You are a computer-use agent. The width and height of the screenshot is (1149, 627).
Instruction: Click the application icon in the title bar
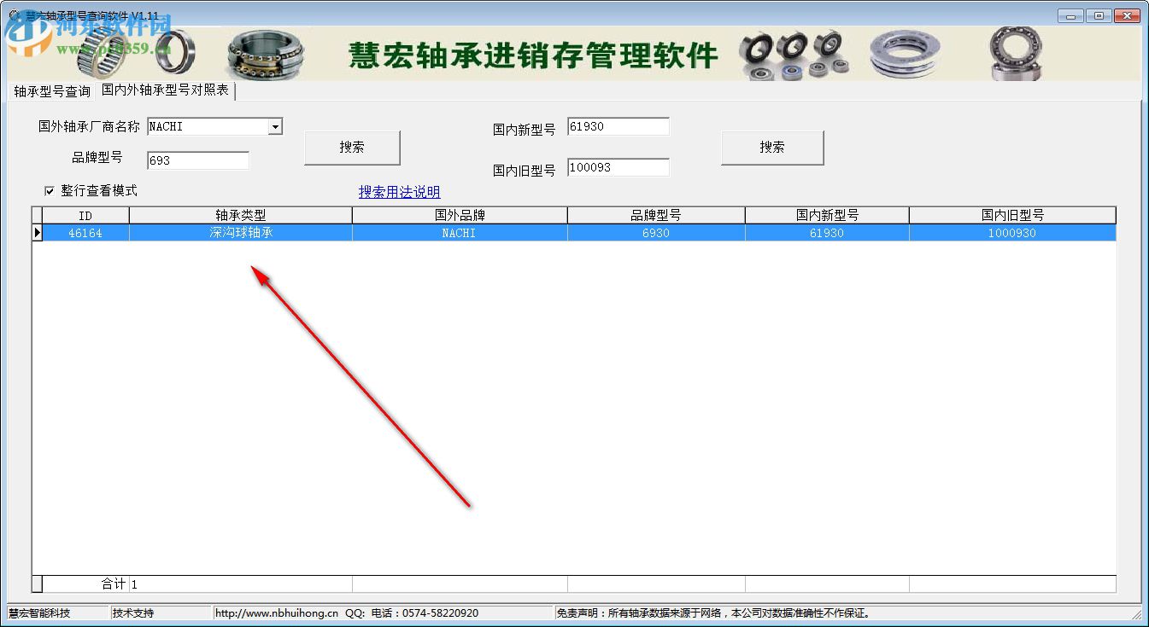tap(12, 15)
